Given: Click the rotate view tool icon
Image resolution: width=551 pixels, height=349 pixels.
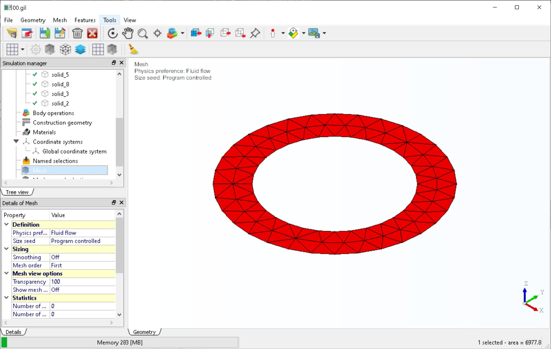Looking at the screenshot, I should (x=112, y=33).
